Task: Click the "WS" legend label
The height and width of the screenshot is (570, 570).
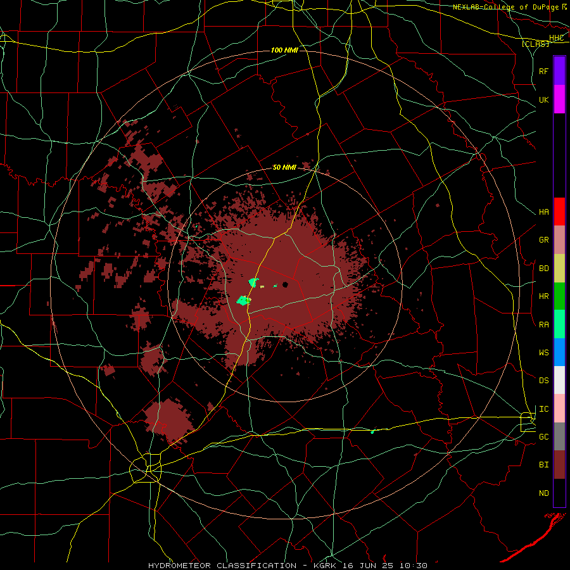Action: tap(543, 352)
